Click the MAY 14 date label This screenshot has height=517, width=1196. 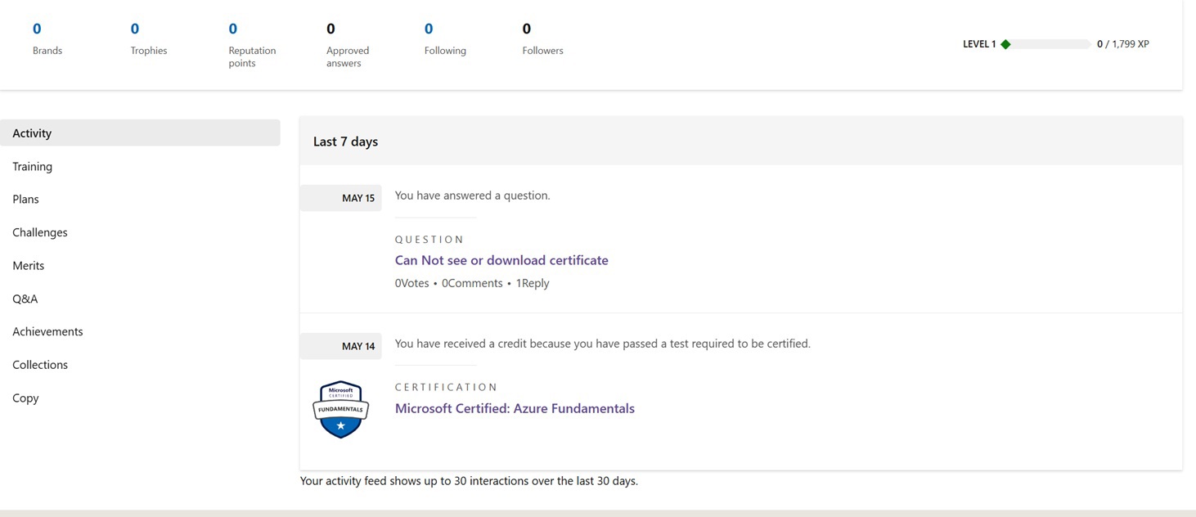[358, 346]
